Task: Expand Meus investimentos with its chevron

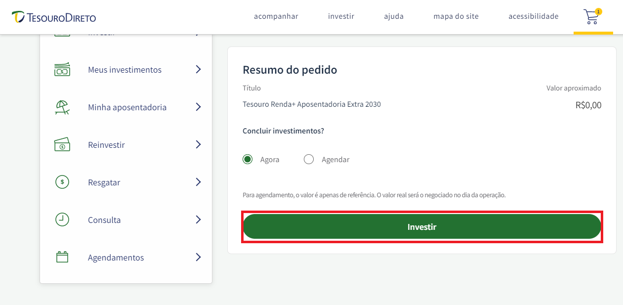Action: [x=198, y=69]
